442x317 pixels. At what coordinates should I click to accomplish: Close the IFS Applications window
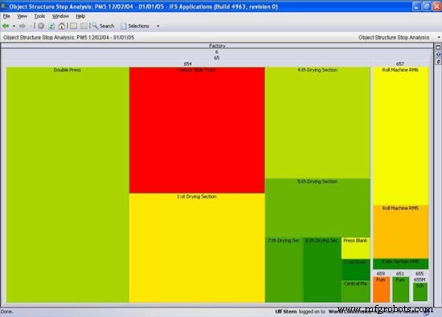(x=437, y=6)
